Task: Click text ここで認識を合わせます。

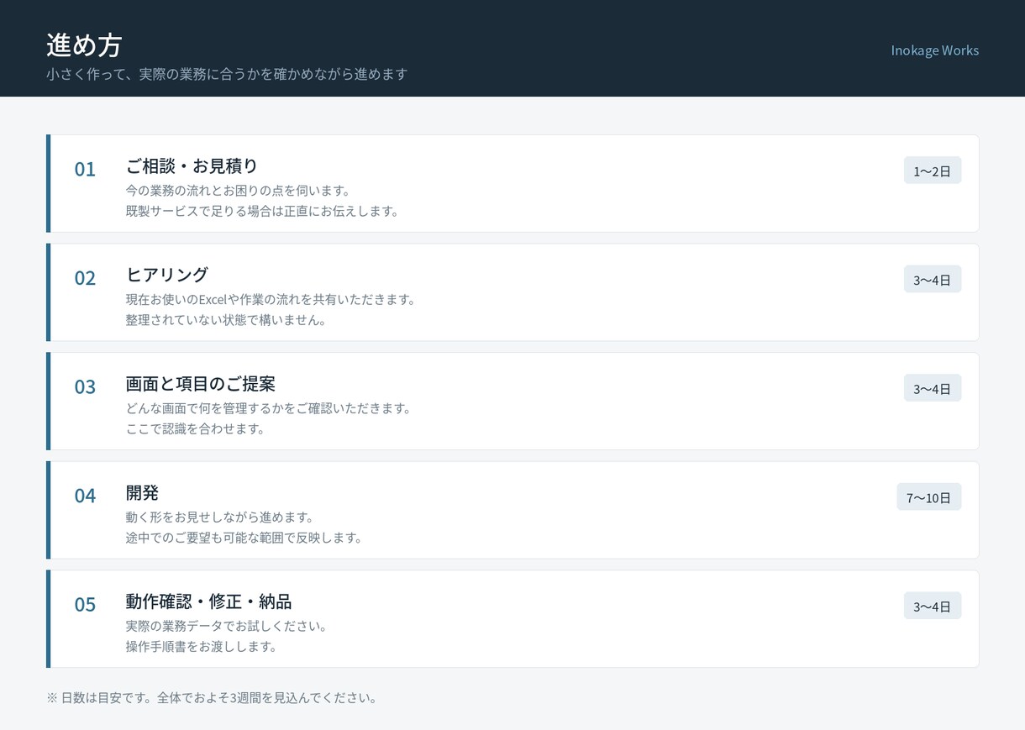Action: tap(197, 429)
